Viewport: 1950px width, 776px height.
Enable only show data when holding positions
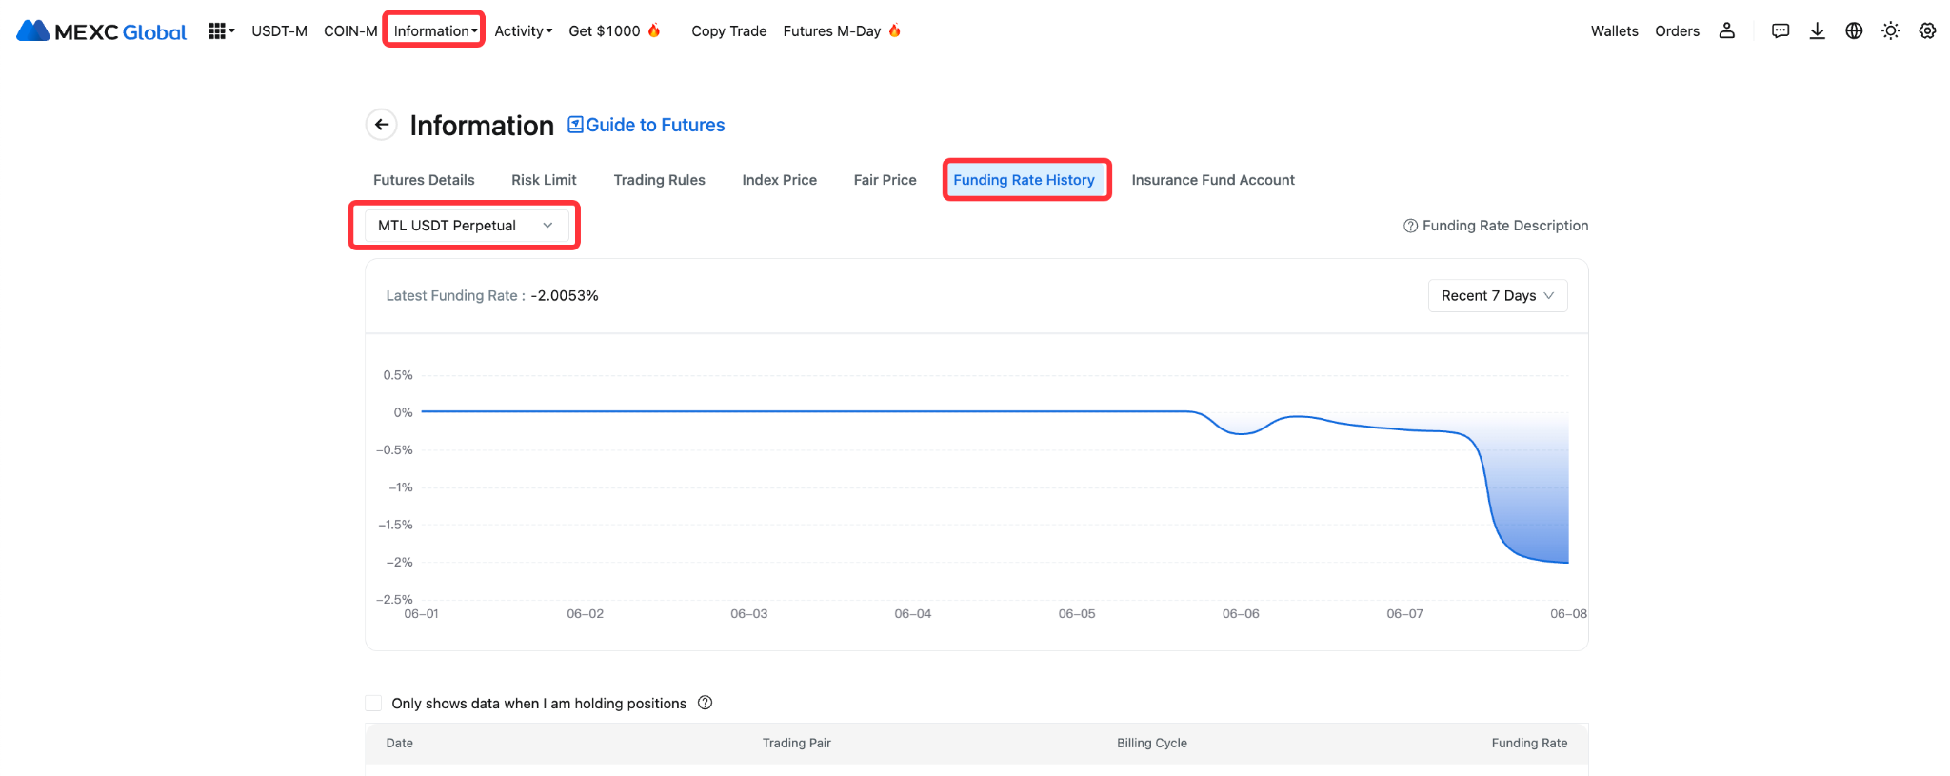[x=373, y=704]
